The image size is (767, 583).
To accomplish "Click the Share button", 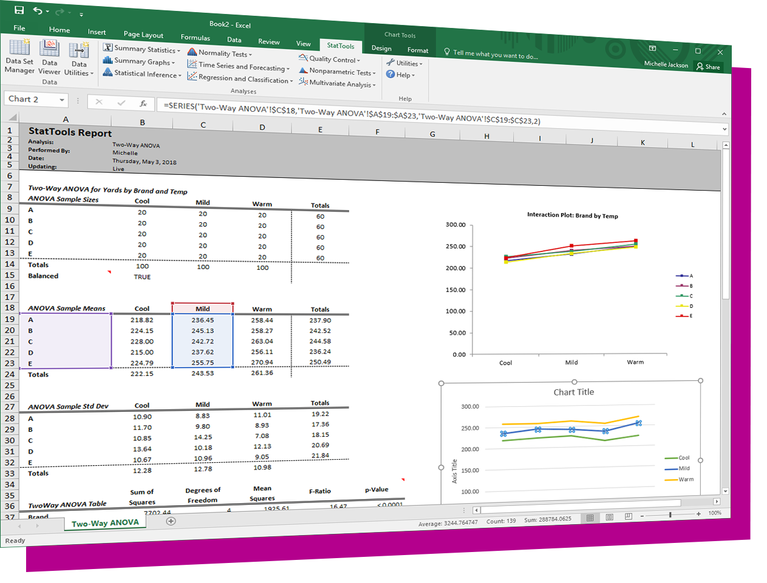I will click(x=708, y=67).
